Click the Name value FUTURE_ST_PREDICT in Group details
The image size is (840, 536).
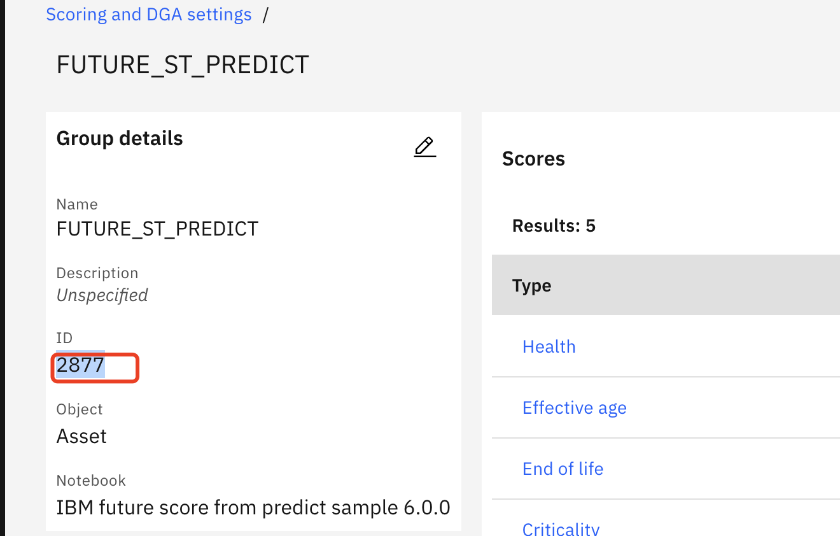(x=157, y=229)
